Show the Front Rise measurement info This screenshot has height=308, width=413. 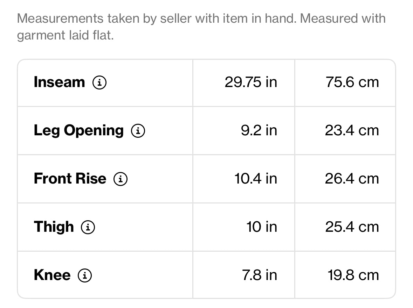click(x=121, y=179)
